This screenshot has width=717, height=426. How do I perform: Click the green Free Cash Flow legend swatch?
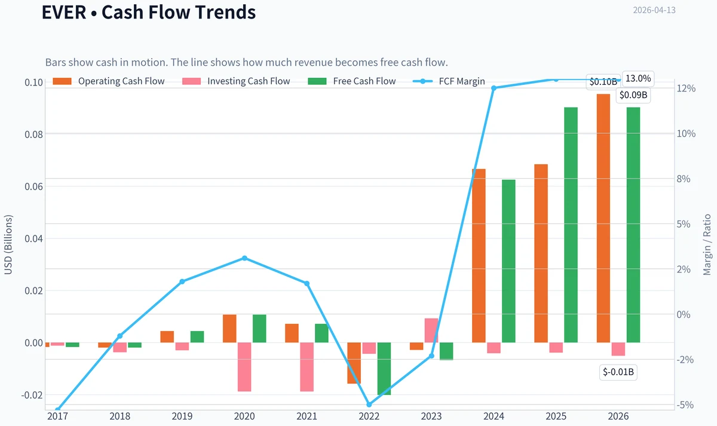[x=317, y=81]
